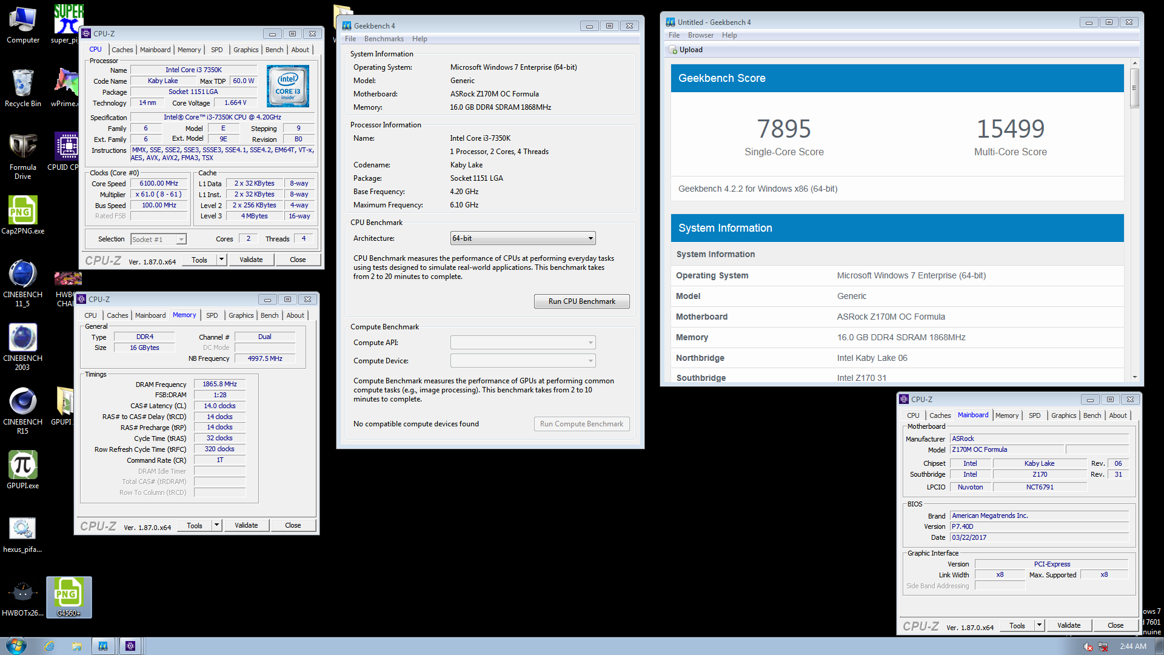Open Bench tab in CPU-Z CPU window

pos(274,50)
